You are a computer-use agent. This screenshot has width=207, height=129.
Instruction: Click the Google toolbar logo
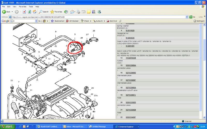tap(5, 21)
